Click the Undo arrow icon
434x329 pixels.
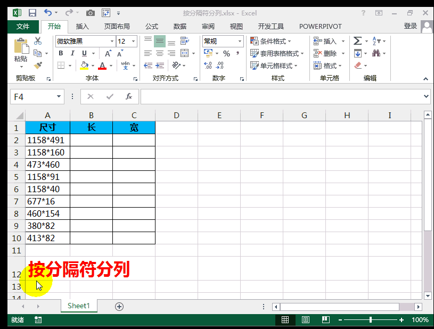47,13
